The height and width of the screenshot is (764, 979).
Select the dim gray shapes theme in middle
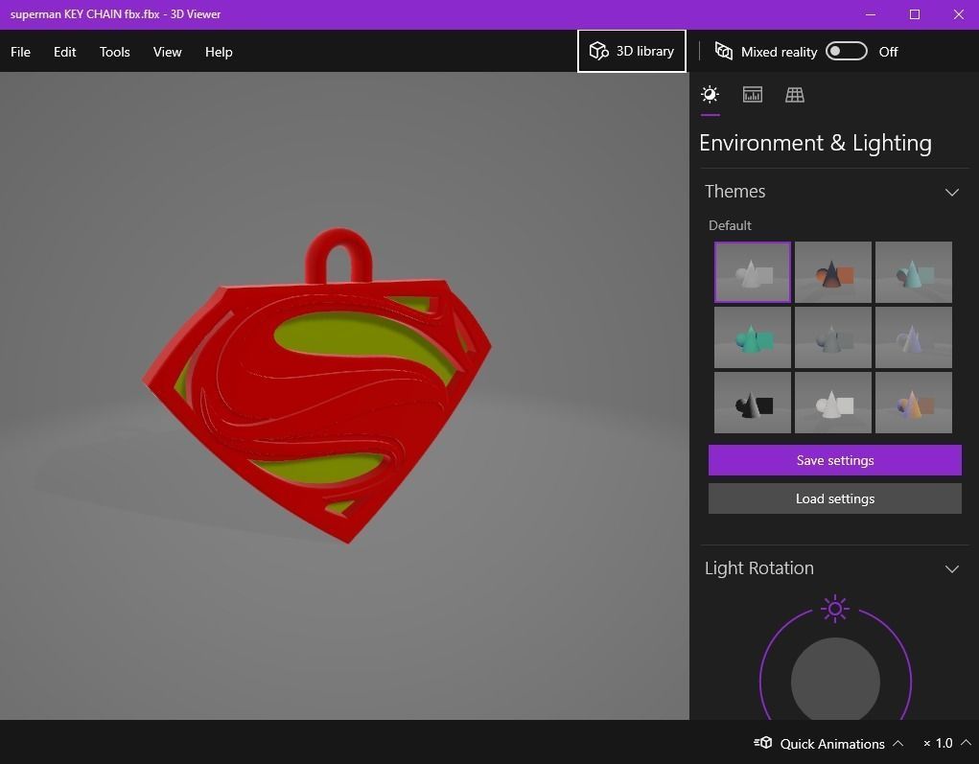(x=833, y=337)
